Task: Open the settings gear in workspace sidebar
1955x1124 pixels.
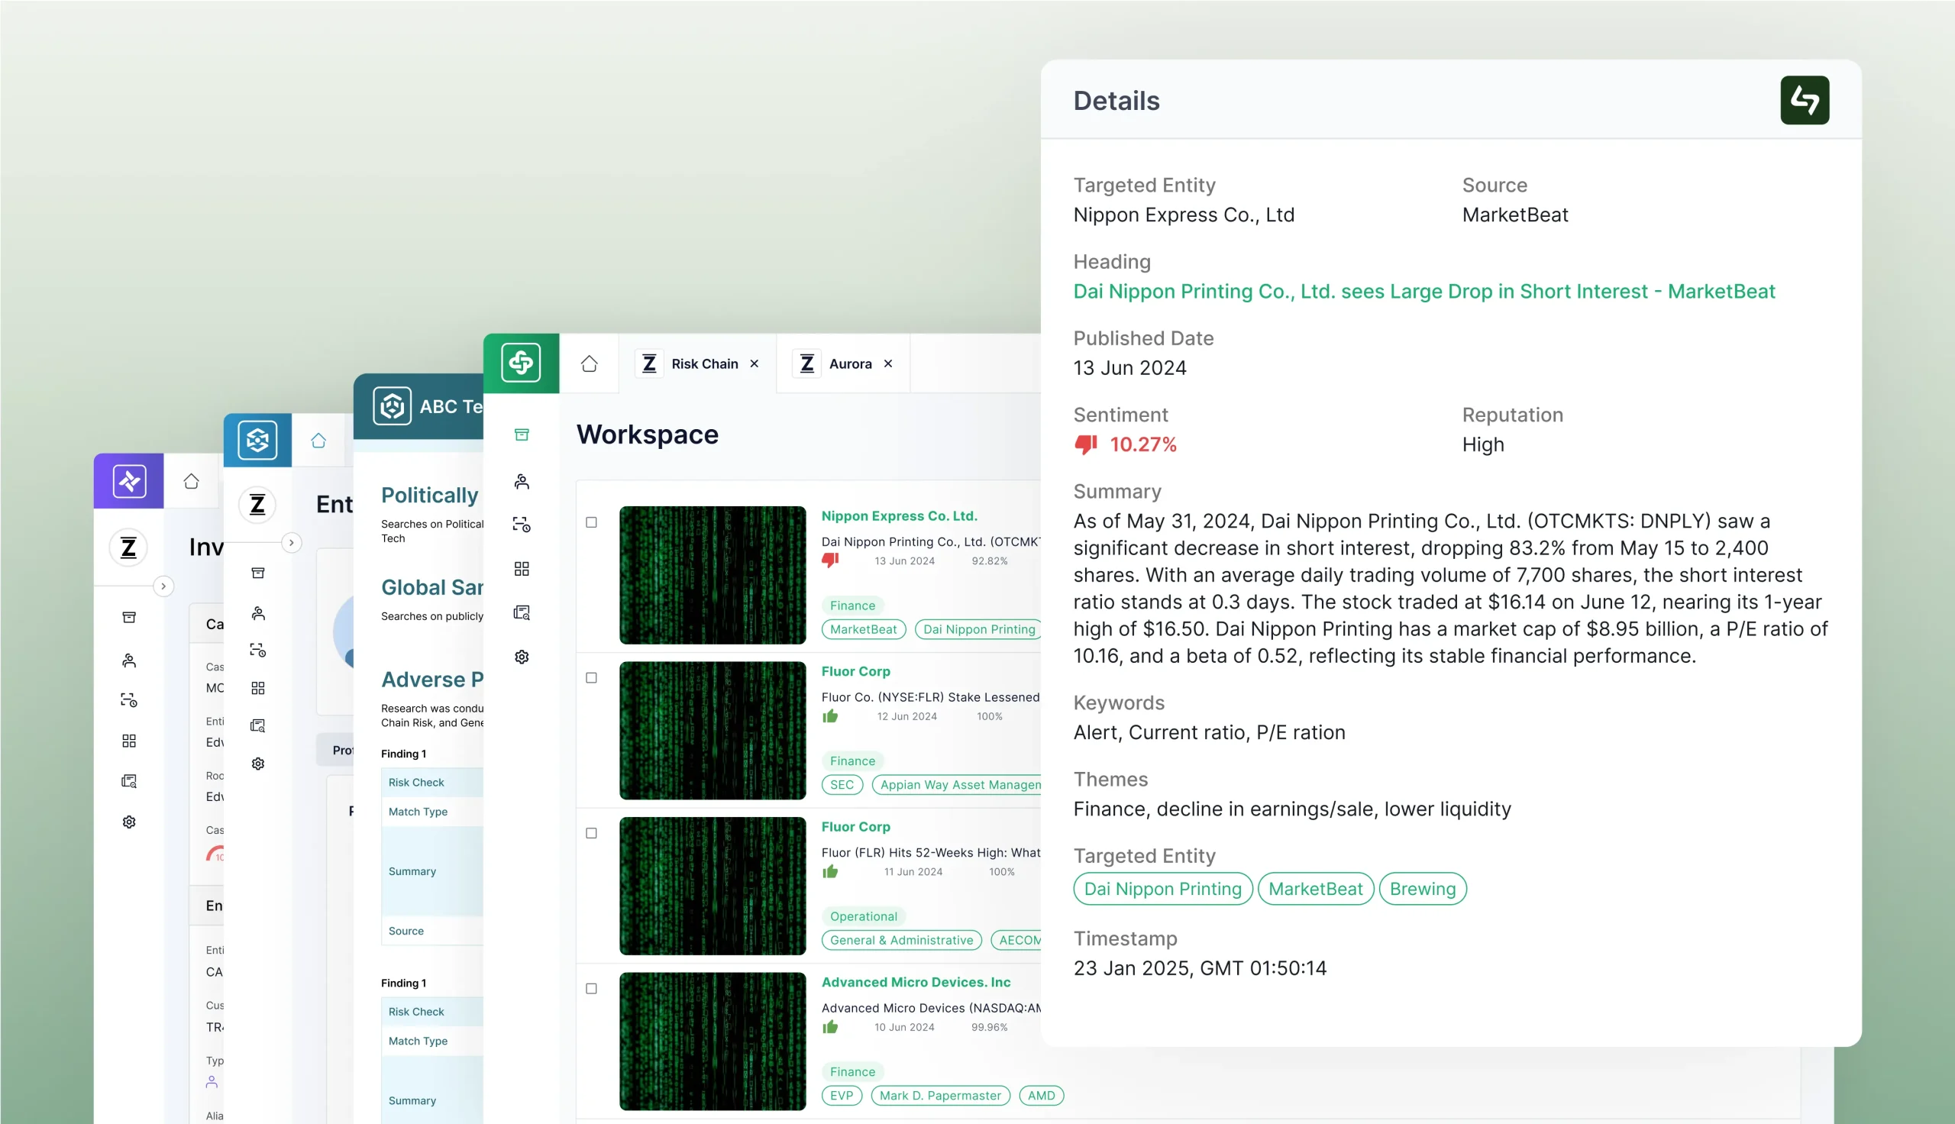Action: pos(522,657)
